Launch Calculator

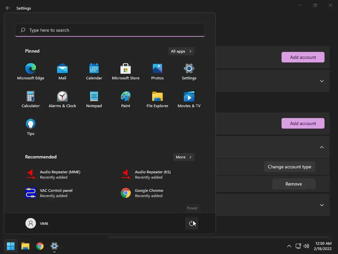coord(31,100)
